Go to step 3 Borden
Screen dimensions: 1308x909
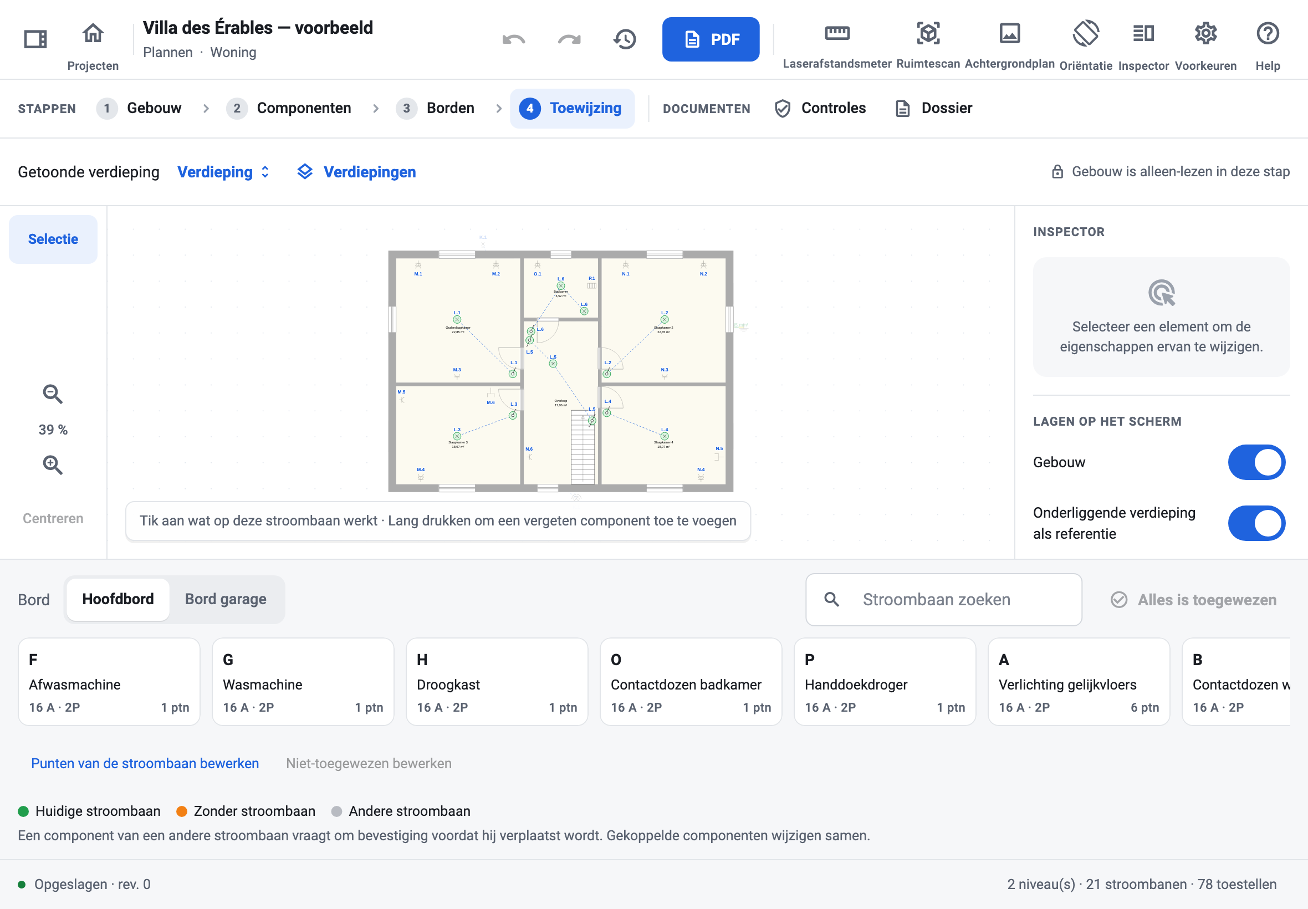(x=435, y=108)
